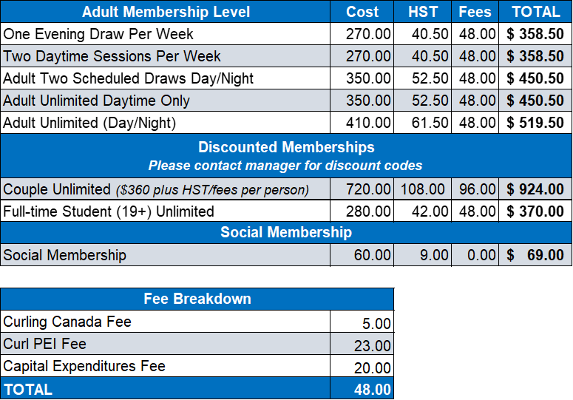Viewport: 573px width, 400px height.
Task: Click the Curling Canada Fee row label
Action: tap(67, 322)
